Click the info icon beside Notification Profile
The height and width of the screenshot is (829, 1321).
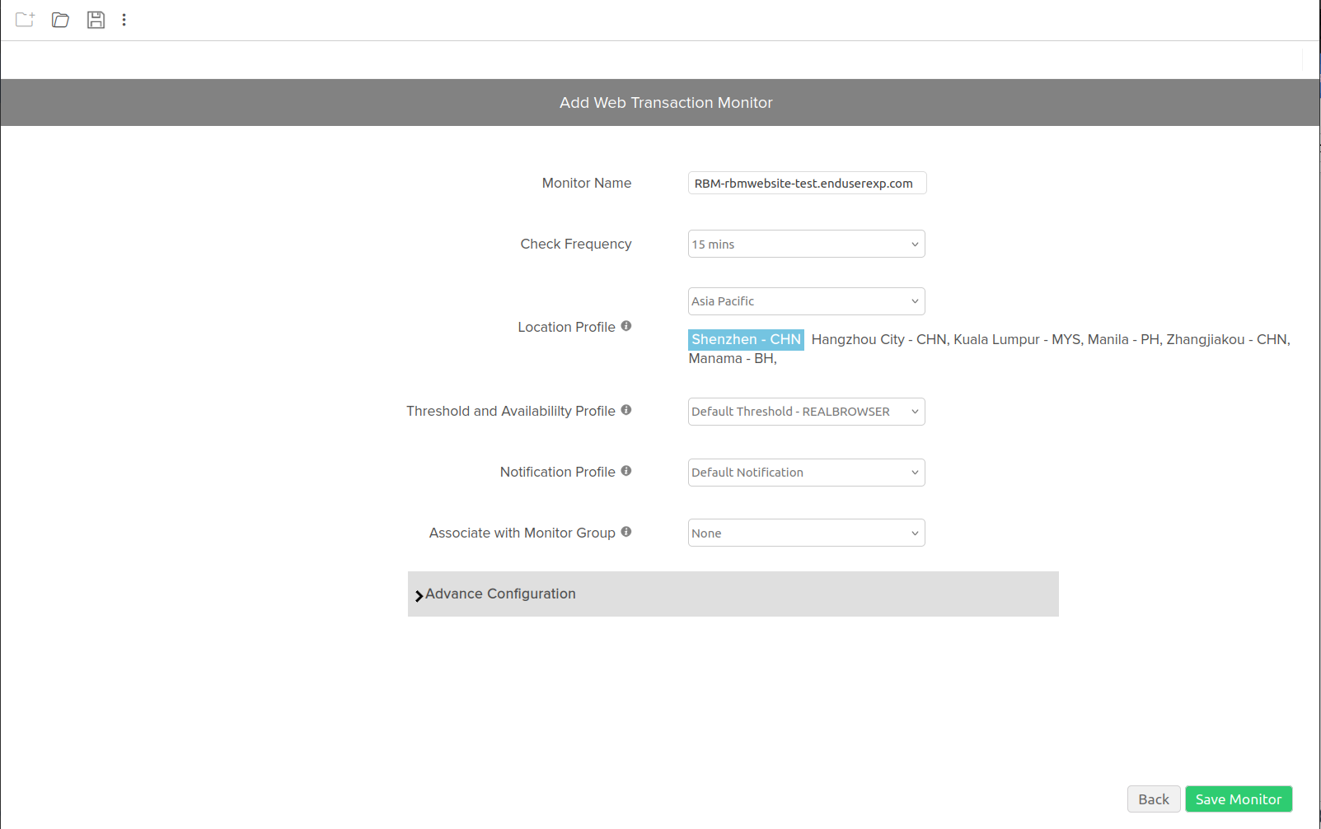pos(626,470)
